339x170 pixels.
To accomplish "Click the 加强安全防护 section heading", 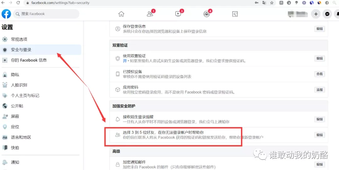I will coord(124,106).
